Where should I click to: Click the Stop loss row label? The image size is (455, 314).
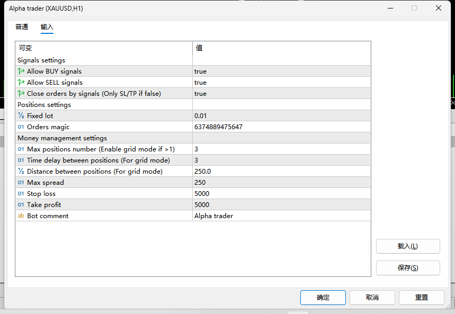click(41, 194)
